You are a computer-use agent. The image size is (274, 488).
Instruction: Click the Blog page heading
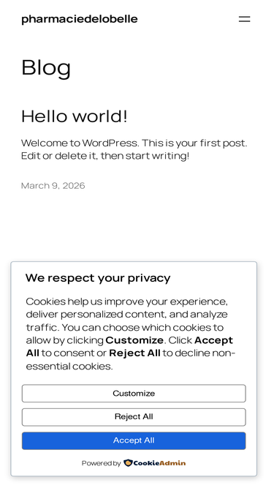point(46,67)
